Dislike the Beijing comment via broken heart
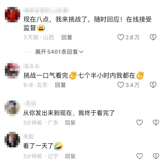Image resolution: width=166 pixels, height=162 pixels. tap(153, 85)
